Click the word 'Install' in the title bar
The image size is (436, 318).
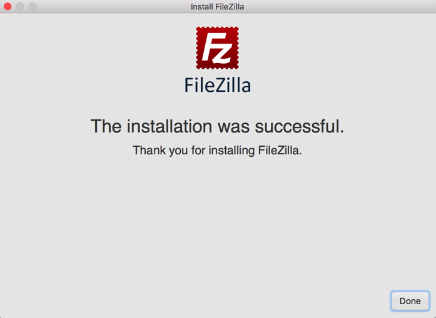click(x=202, y=6)
